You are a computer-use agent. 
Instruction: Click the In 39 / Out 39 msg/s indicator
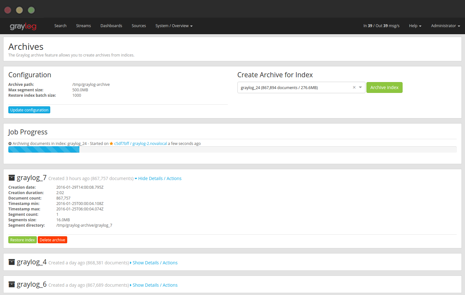click(381, 26)
